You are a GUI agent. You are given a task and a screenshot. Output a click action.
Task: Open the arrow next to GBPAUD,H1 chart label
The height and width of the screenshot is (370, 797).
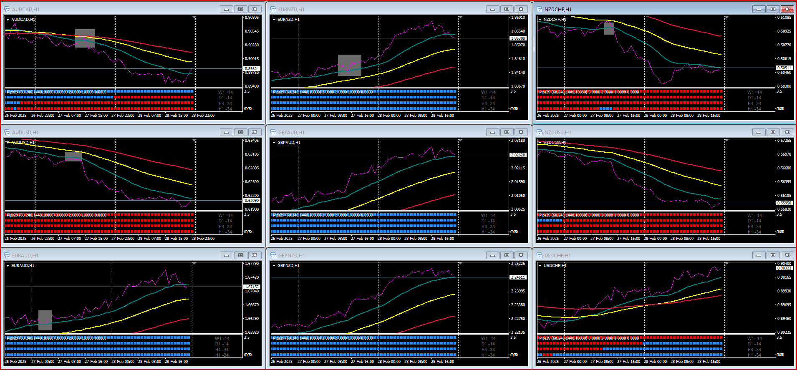pyautogui.click(x=274, y=142)
